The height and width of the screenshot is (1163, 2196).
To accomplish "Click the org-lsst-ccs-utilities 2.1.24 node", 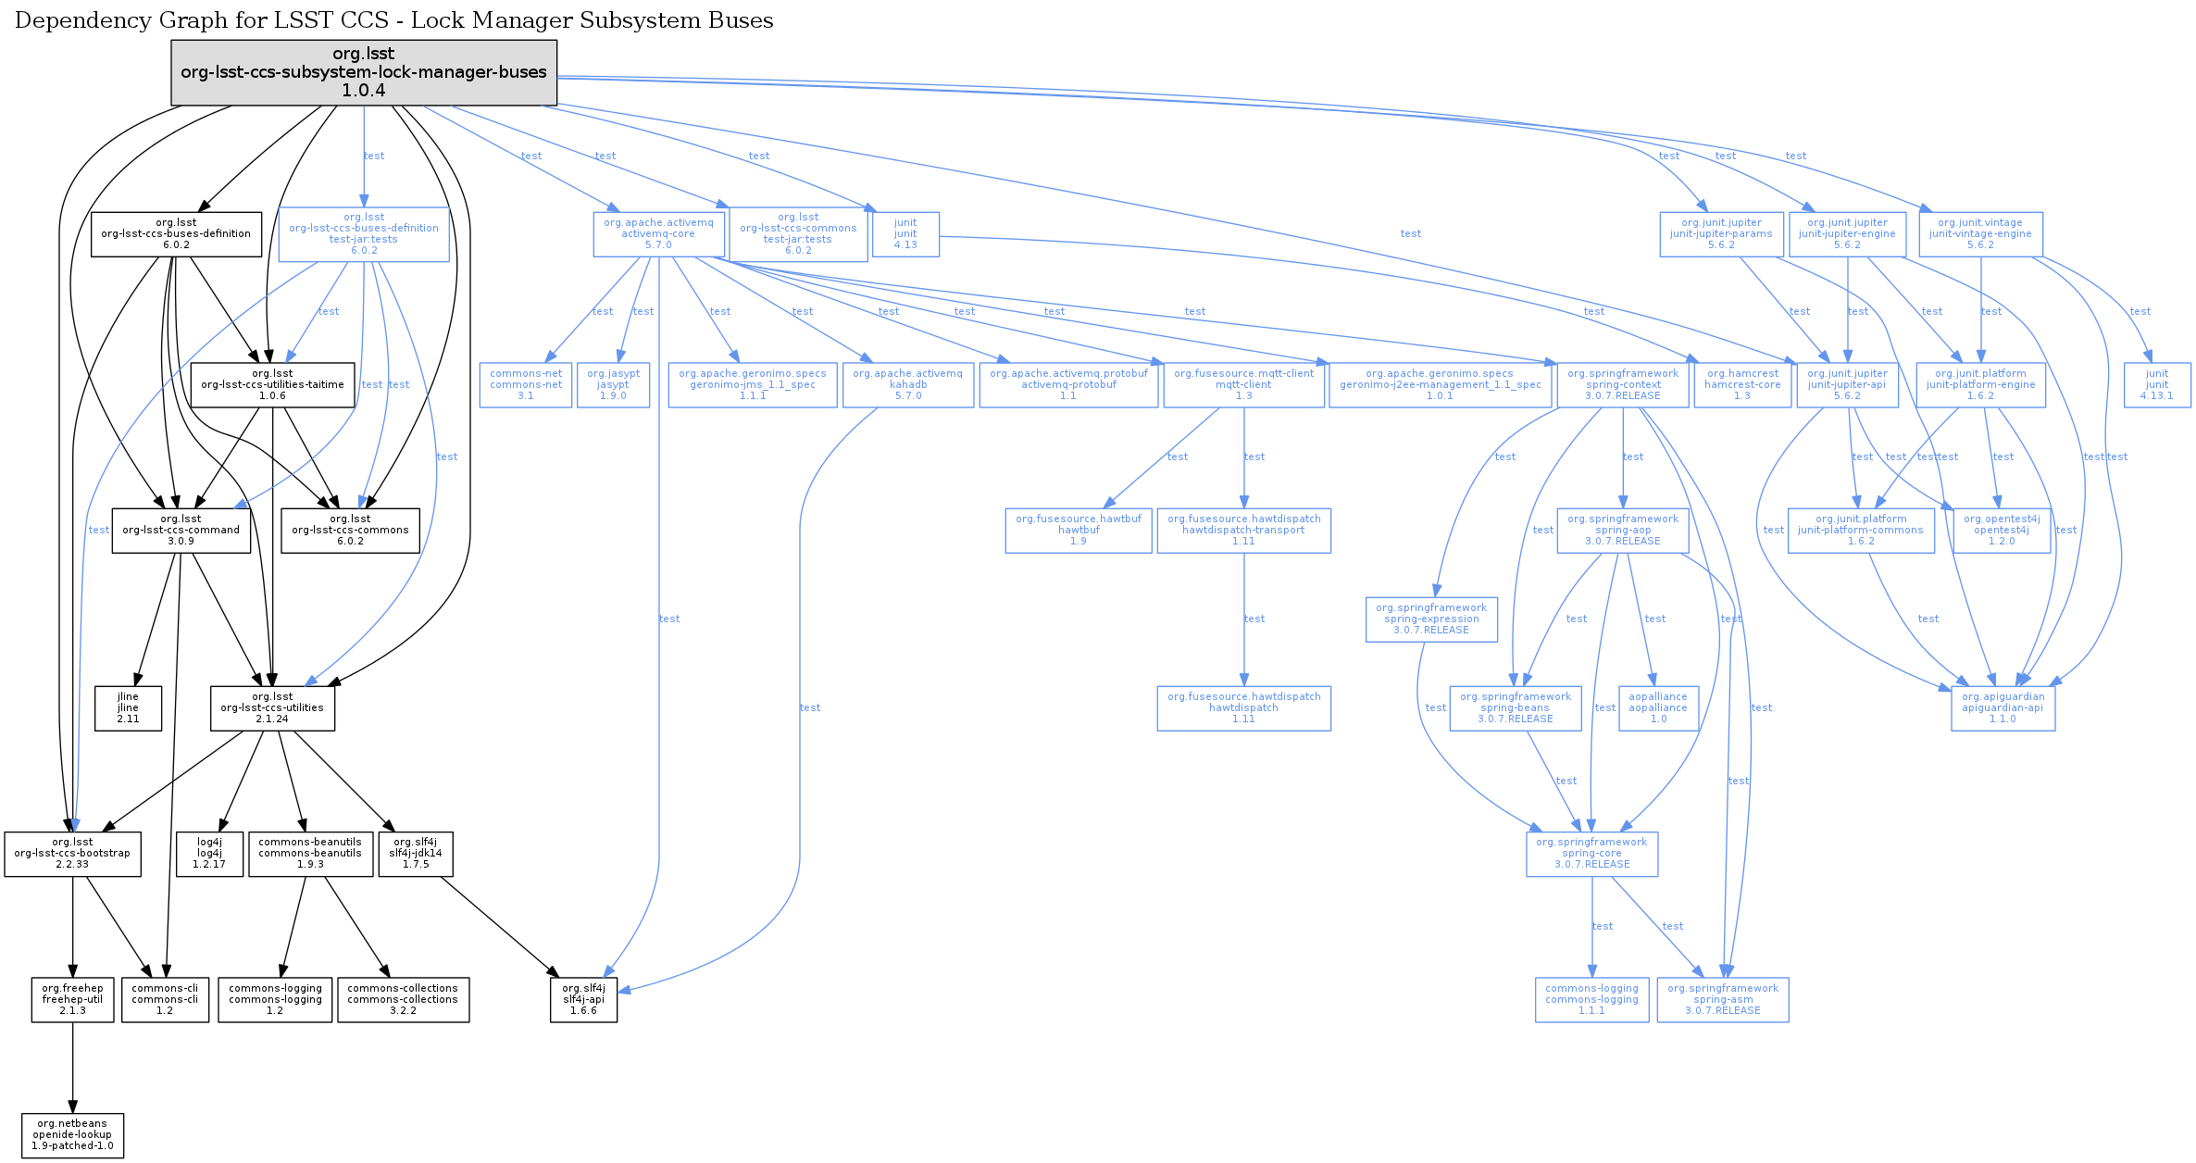I will [272, 708].
